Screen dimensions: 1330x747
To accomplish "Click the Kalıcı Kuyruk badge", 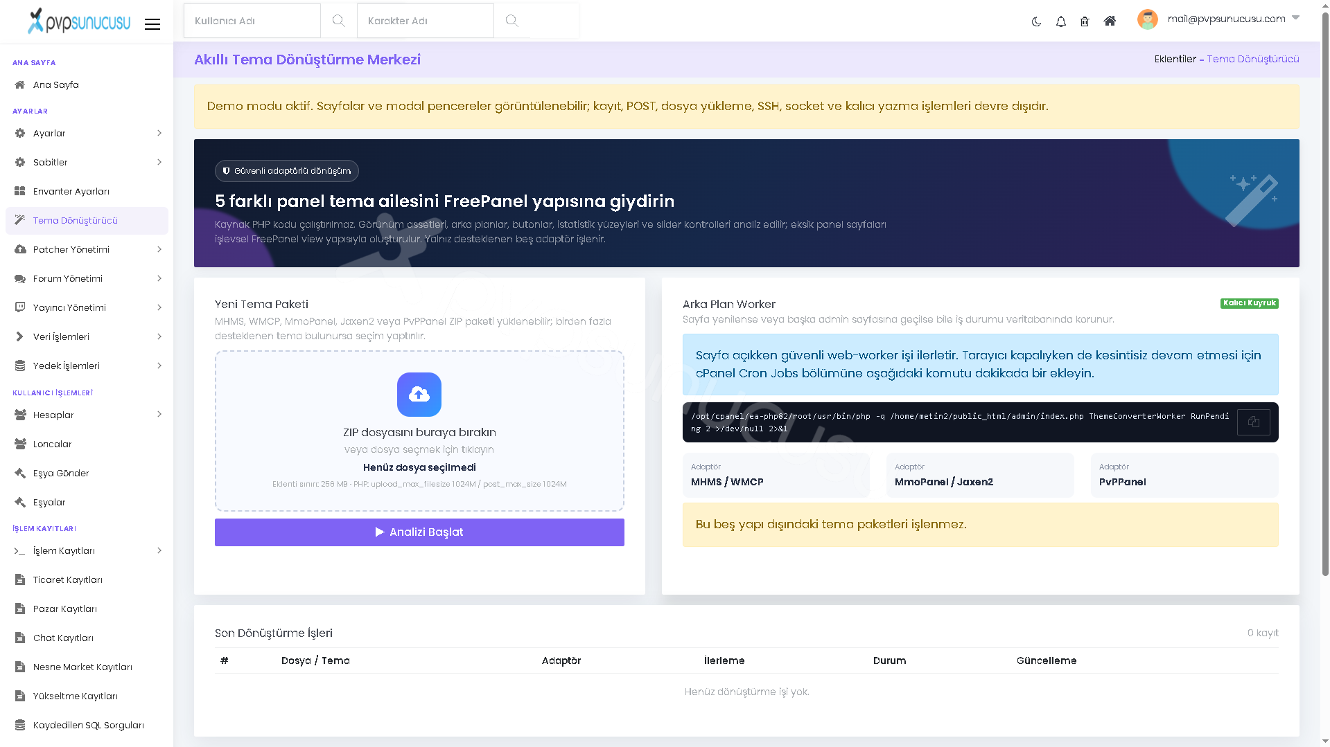I will (x=1249, y=303).
